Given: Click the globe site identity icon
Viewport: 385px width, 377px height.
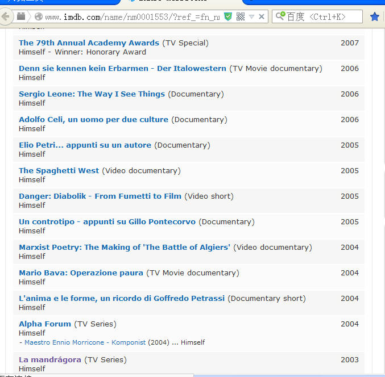Looking at the screenshot, I should click(x=38, y=16).
